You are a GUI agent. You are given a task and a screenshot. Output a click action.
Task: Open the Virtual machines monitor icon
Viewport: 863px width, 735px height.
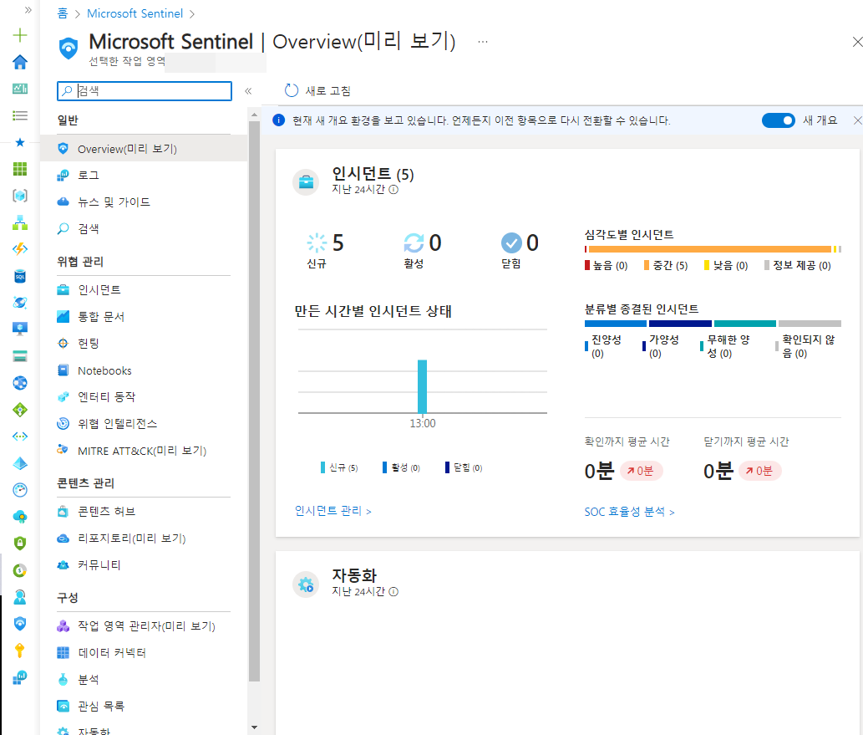click(20, 329)
